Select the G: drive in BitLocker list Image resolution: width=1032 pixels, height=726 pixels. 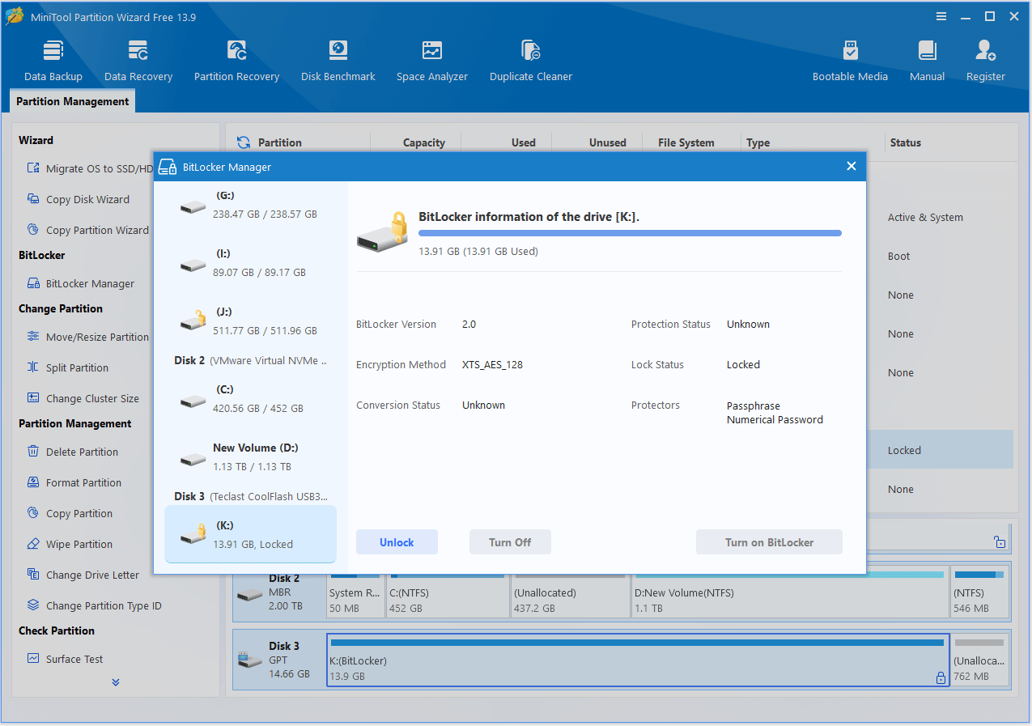pyautogui.click(x=251, y=205)
